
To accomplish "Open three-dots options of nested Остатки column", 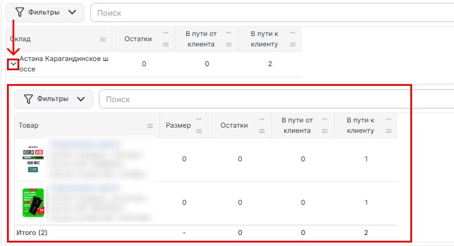I will click(262, 120).
